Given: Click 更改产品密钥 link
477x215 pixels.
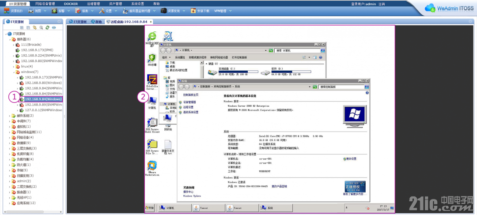Looking at the screenshot, I should 279,186.
